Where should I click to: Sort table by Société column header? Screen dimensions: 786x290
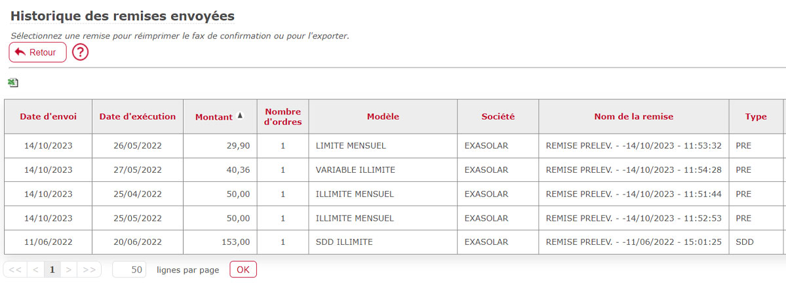click(x=498, y=117)
